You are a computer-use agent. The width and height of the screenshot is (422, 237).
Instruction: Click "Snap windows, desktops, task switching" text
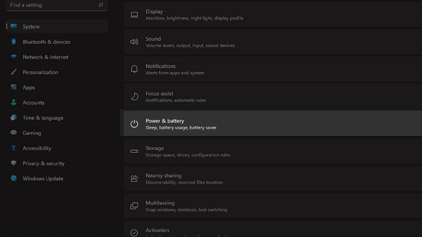click(x=187, y=210)
